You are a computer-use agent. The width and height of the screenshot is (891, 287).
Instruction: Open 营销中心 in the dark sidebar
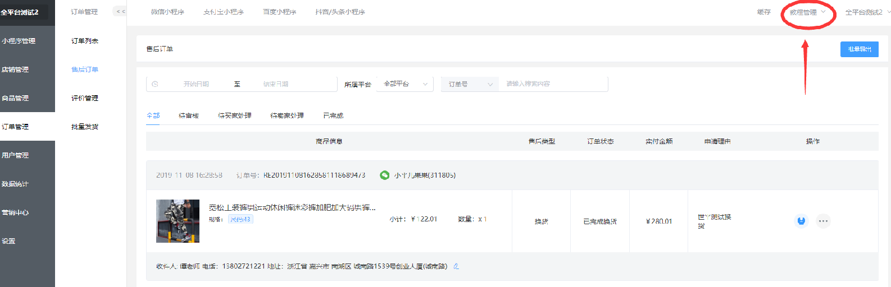28,212
